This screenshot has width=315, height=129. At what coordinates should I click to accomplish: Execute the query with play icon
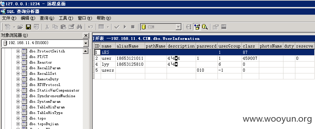[125, 27]
